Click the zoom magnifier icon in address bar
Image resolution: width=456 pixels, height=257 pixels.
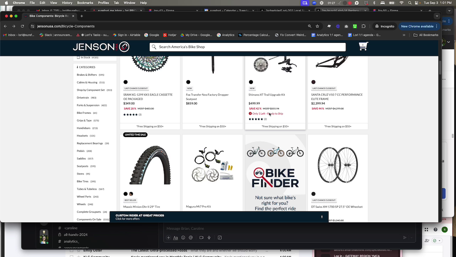pos(310,26)
